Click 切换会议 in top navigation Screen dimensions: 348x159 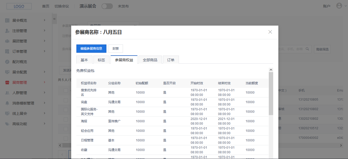[62, 6]
